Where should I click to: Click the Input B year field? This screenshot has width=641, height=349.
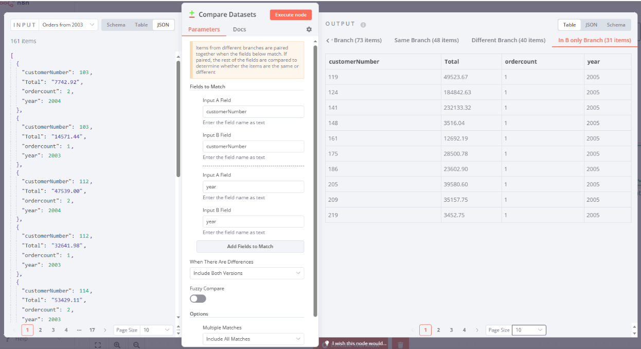[x=253, y=221]
